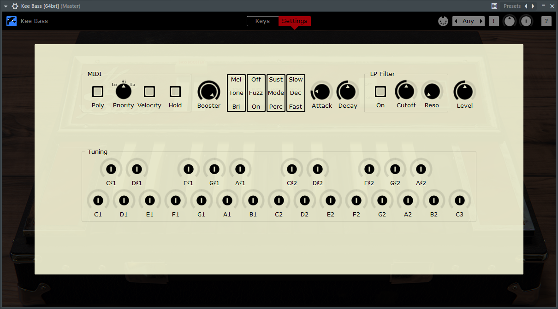Click the C1 tuning knob

click(98, 200)
